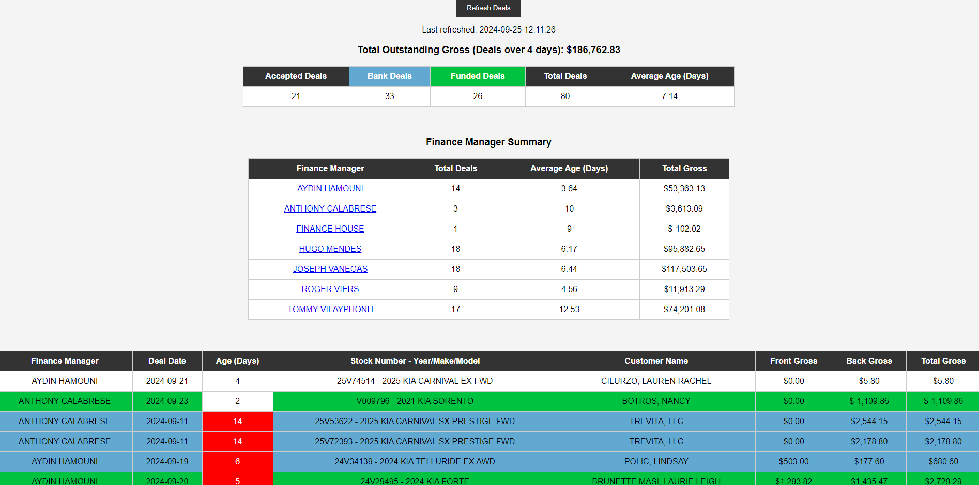The width and height of the screenshot is (979, 485).
Task: Open the HUGO MENDES link
Action: (x=330, y=249)
